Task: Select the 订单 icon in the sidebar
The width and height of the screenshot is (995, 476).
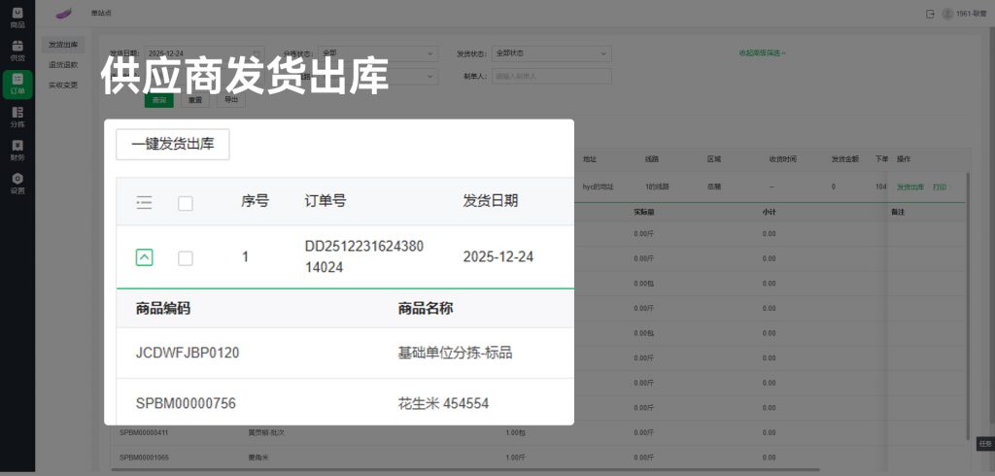Action: pos(17,84)
